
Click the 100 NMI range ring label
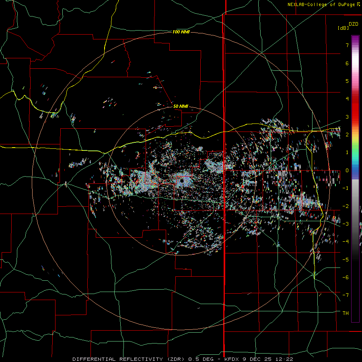(x=181, y=32)
